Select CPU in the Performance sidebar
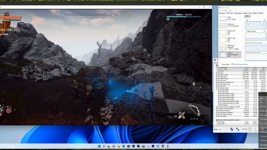 (x=230, y=18)
